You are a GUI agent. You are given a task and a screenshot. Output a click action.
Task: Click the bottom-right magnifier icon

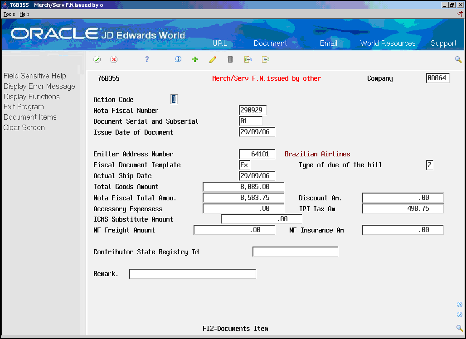click(x=460, y=328)
